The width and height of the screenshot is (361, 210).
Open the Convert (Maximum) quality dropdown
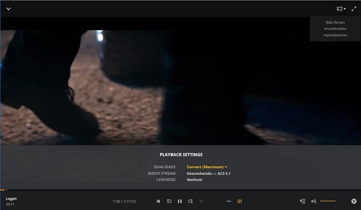[207, 167]
